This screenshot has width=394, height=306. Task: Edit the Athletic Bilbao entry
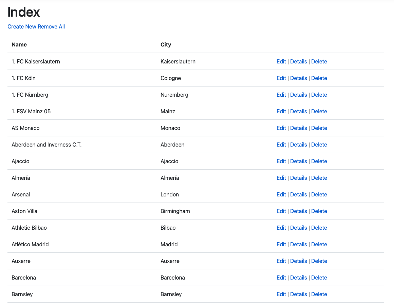281,228
